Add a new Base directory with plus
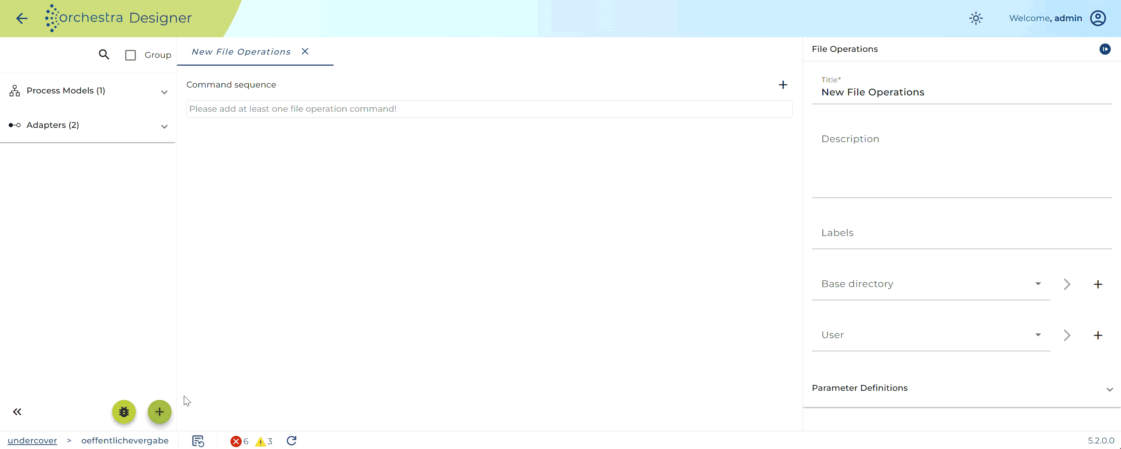Image resolution: width=1121 pixels, height=449 pixels. pyautogui.click(x=1098, y=285)
